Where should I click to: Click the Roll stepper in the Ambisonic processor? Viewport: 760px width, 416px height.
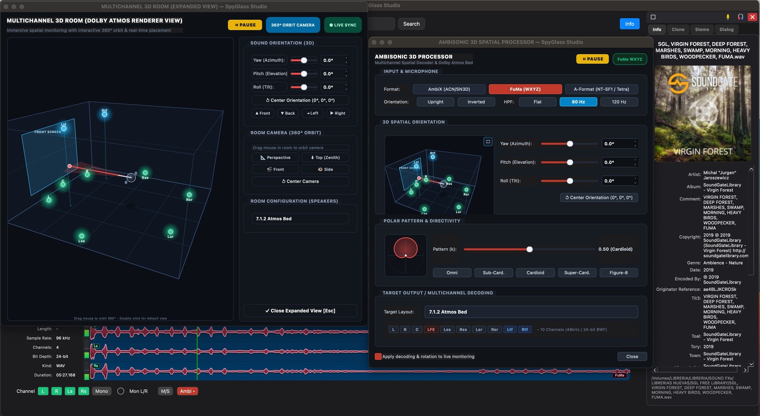point(635,181)
